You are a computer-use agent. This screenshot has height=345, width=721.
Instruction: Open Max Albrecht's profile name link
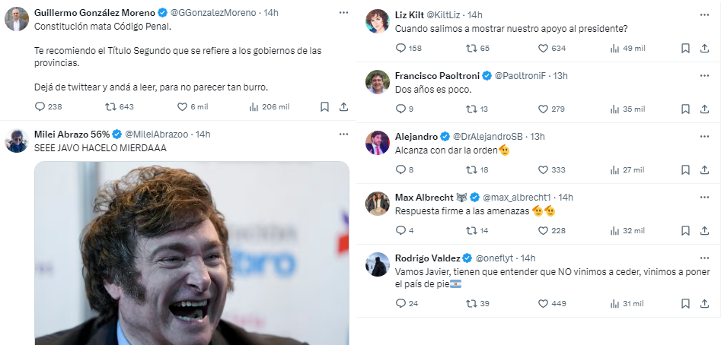click(423, 198)
